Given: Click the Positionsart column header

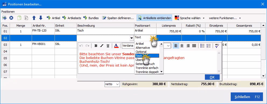Looking at the screenshot, I should [145, 26].
